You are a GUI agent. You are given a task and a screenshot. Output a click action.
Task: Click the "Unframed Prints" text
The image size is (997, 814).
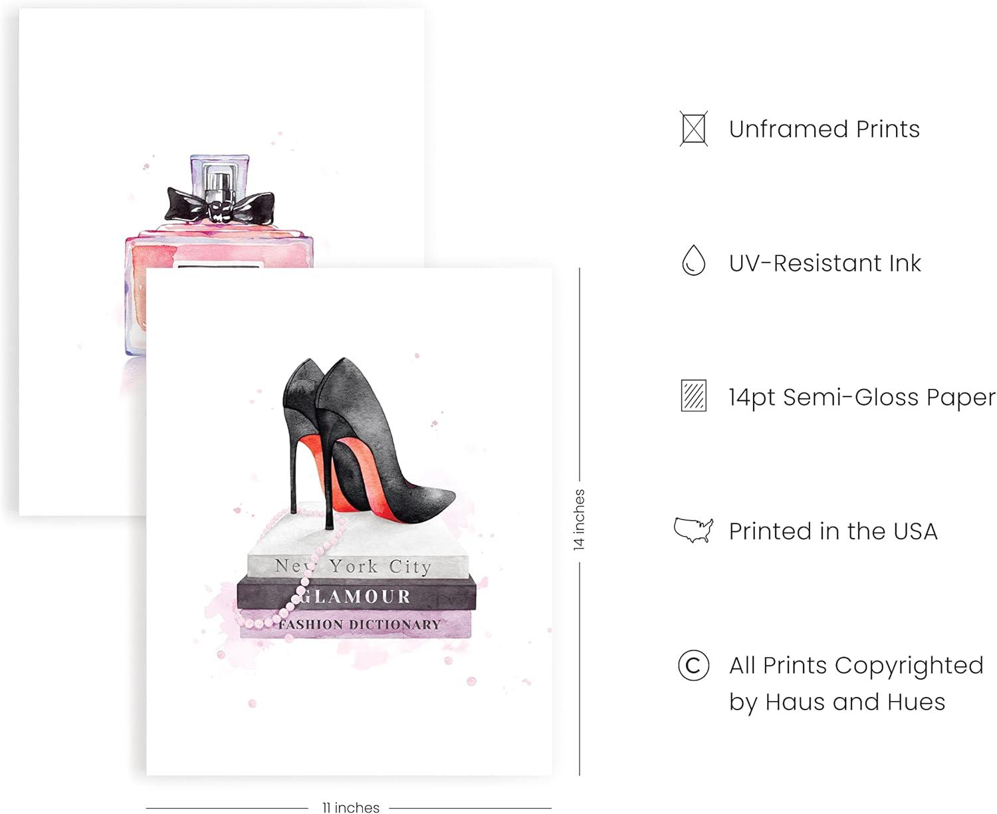[824, 129]
